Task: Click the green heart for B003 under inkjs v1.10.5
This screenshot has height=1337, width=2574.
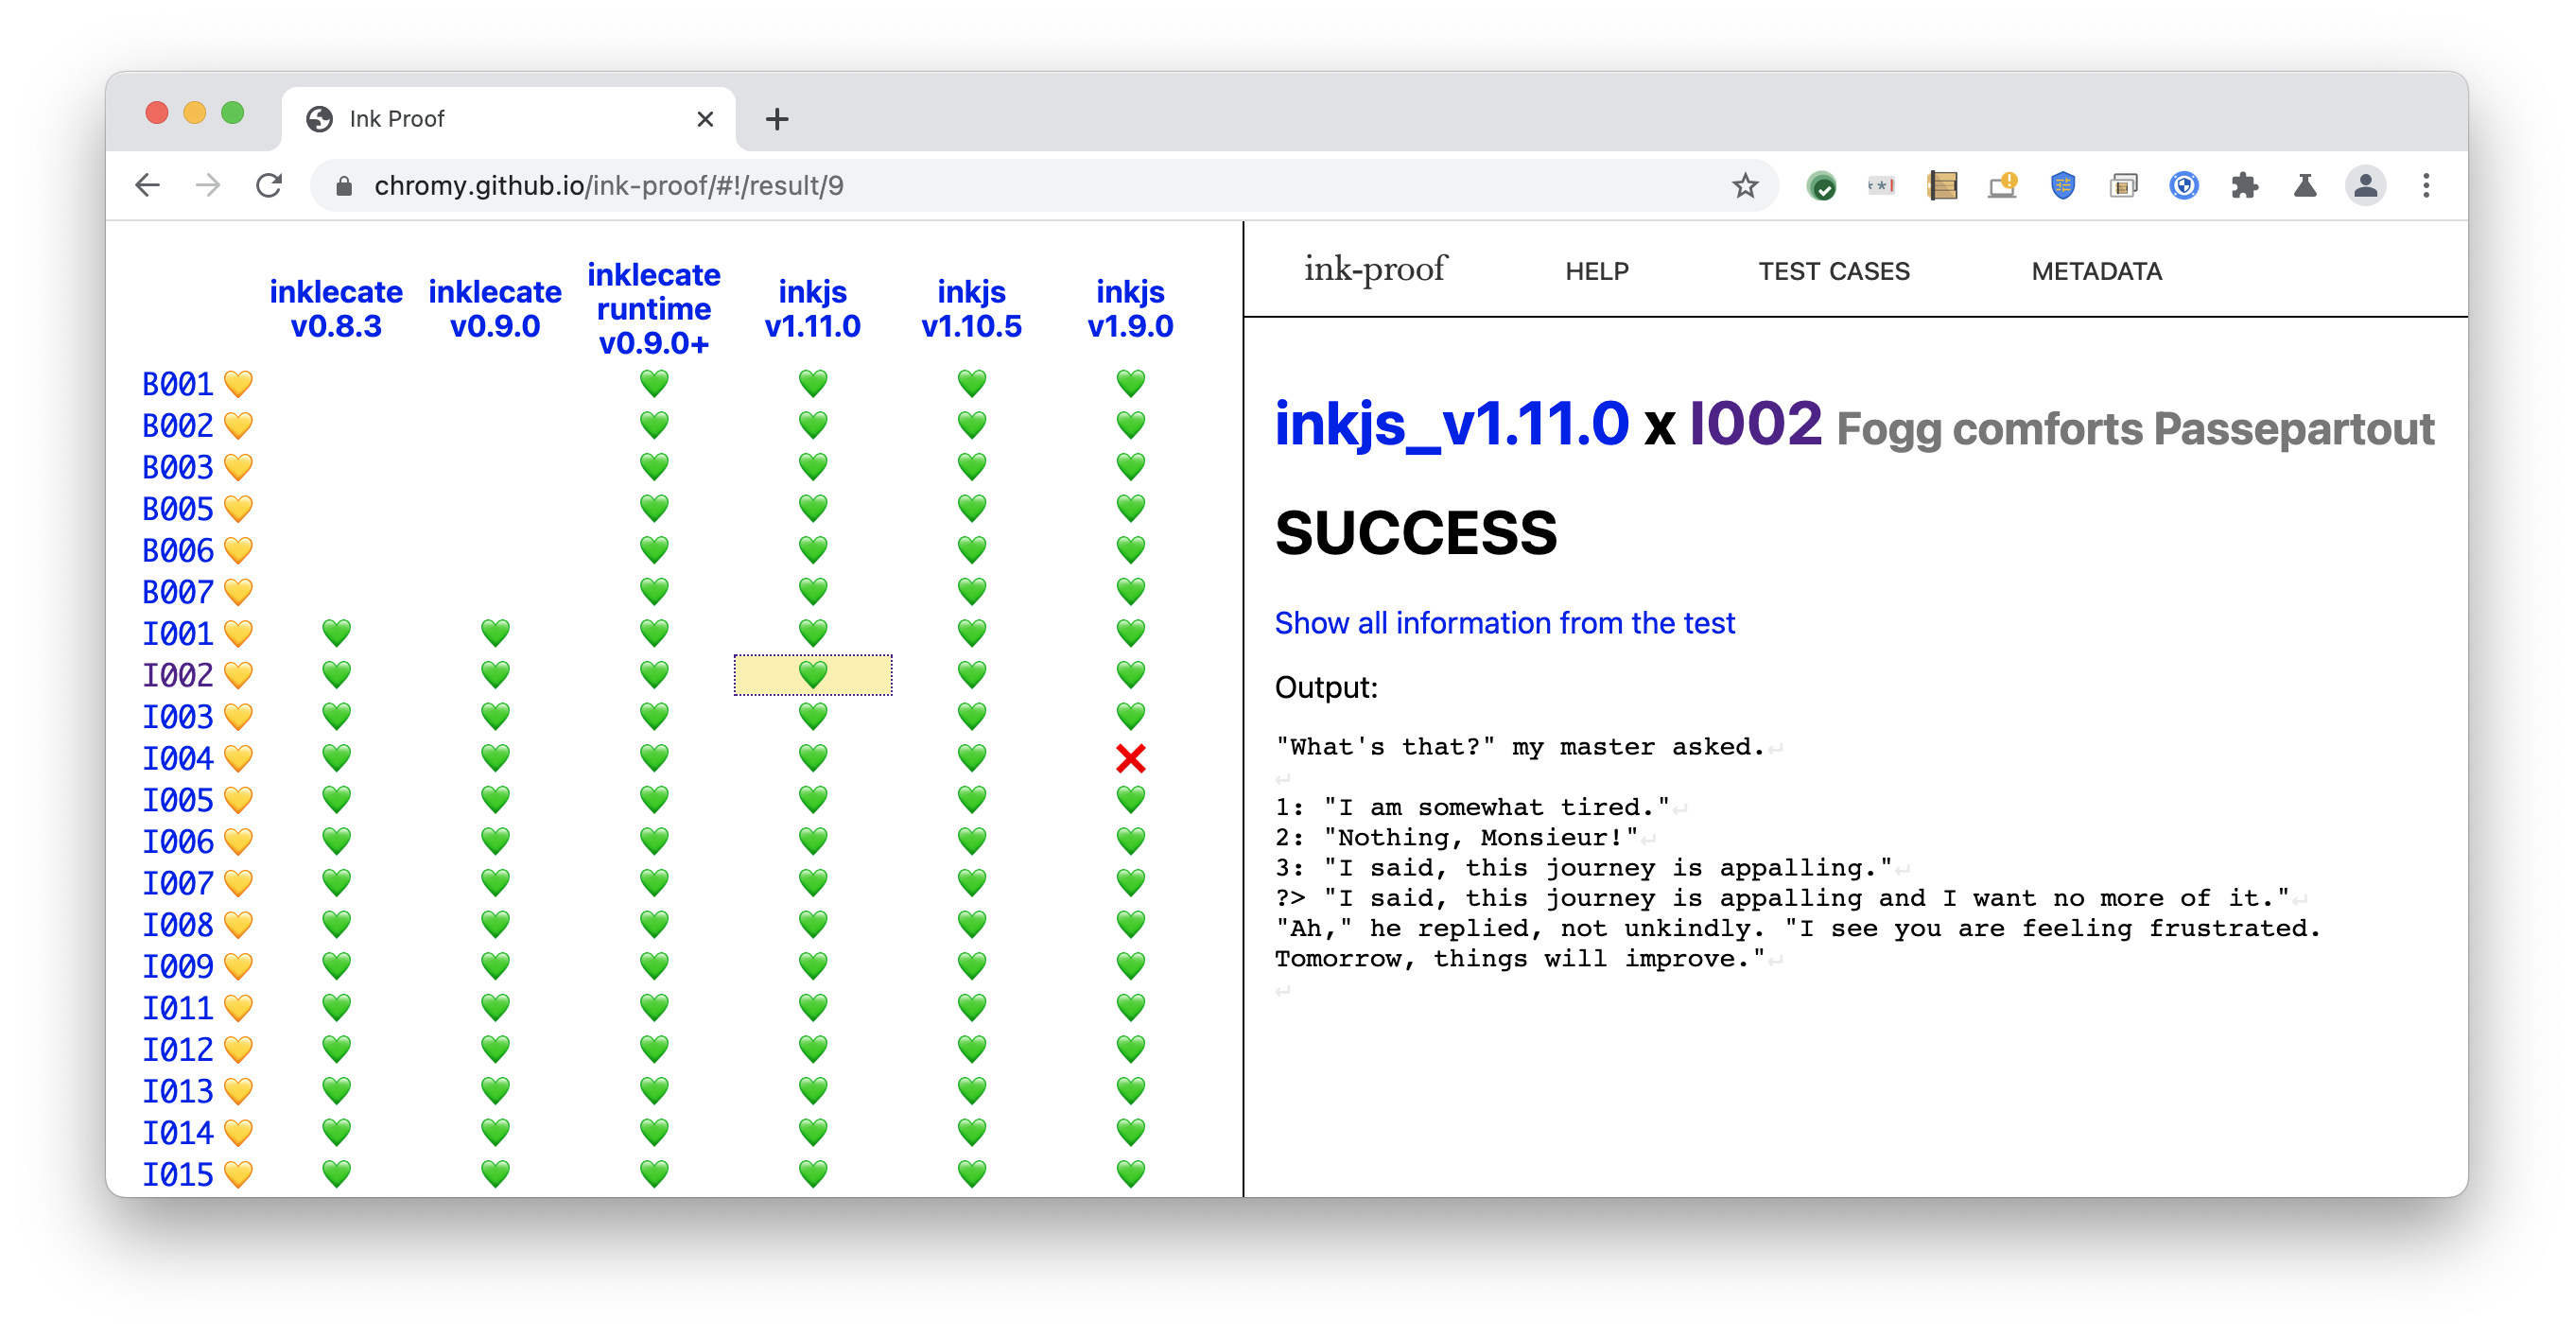Action: (x=971, y=467)
